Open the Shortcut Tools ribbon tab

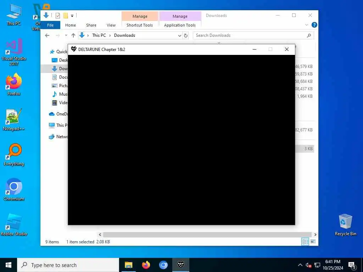(x=140, y=25)
